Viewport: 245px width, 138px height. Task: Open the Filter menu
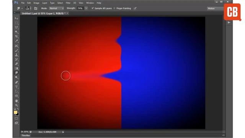[68, 3]
